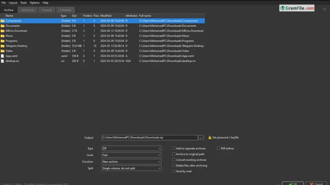Expand the Level dropdown set to Fast

tap(131, 155)
